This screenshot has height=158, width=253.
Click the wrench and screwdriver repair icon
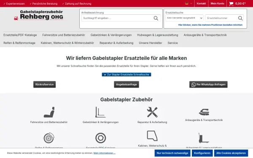[152, 112]
